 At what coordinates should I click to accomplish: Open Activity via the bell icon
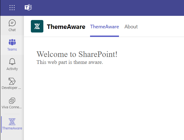tap(12, 62)
